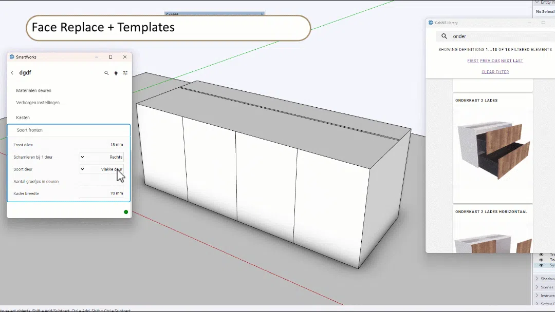This screenshot has height=312, width=555.
Task: Click the 'Showing definitions' count text
Action: pos(495,49)
